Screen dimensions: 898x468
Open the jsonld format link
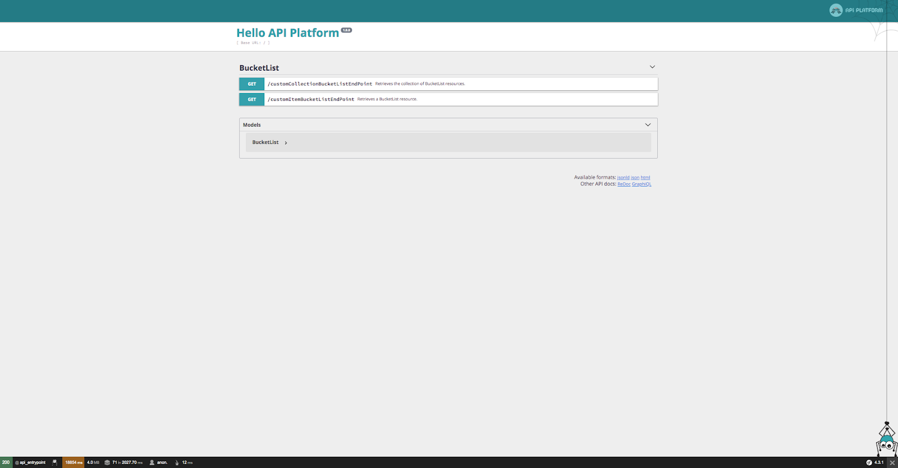pyautogui.click(x=623, y=178)
